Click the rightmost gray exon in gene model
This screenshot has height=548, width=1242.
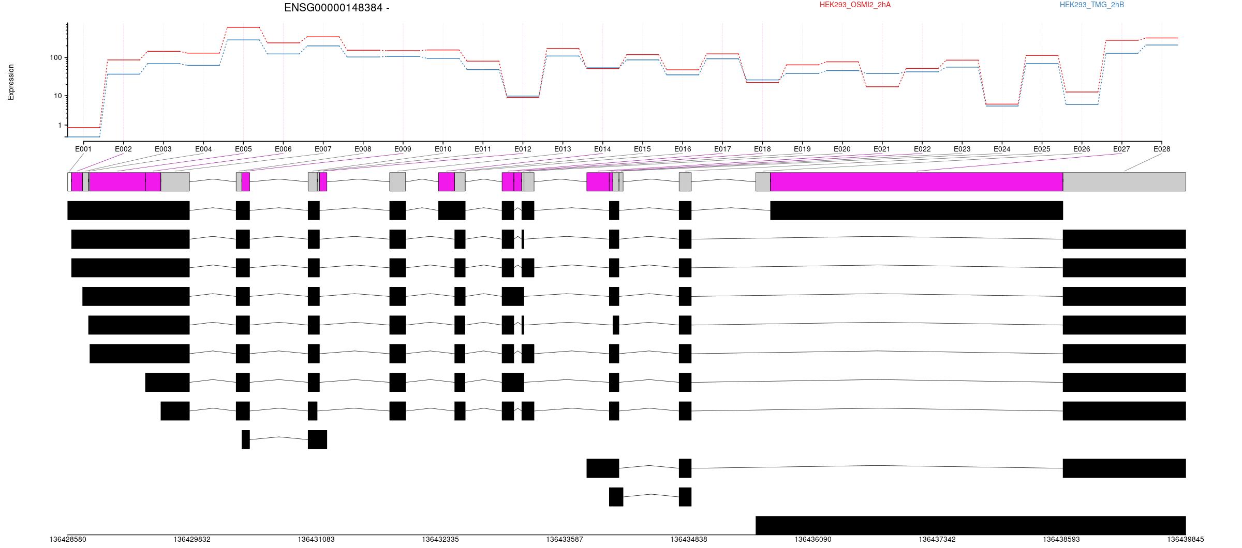[1125, 182]
